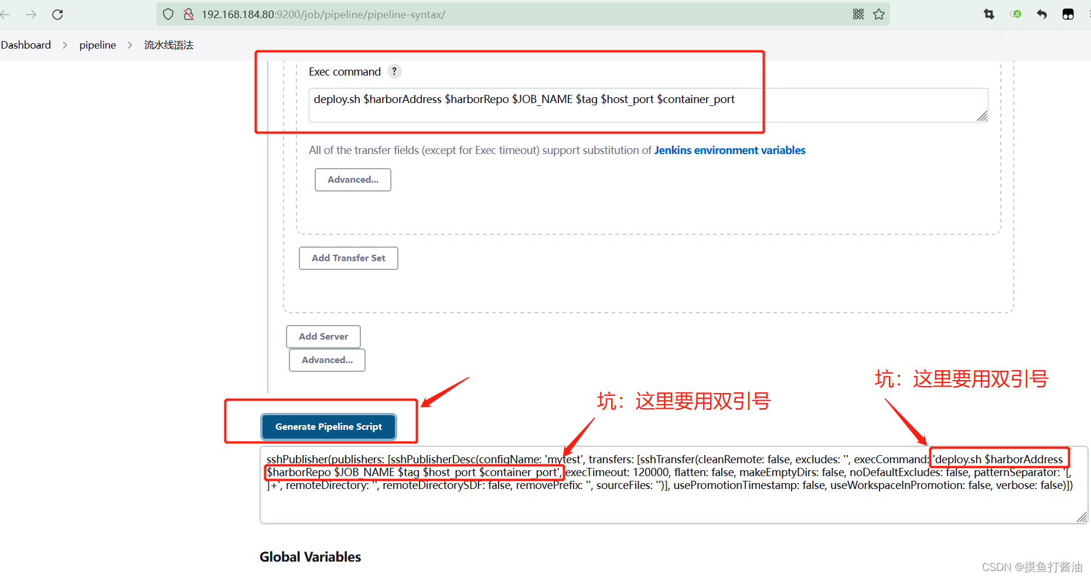Click the green extension icon in toolbar

click(1016, 14)
